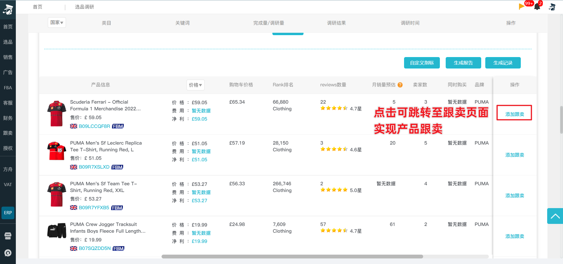The width and height of the screenshot is (563, 264).
Task: Open the Scuderia Ferrari polo thumbnail
Action: [x=57, y=114]
